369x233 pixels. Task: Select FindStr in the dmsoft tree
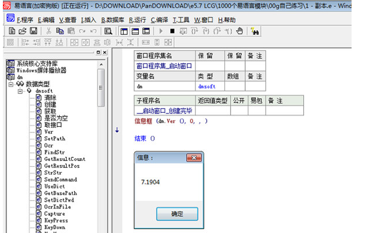tap(56, 152)
